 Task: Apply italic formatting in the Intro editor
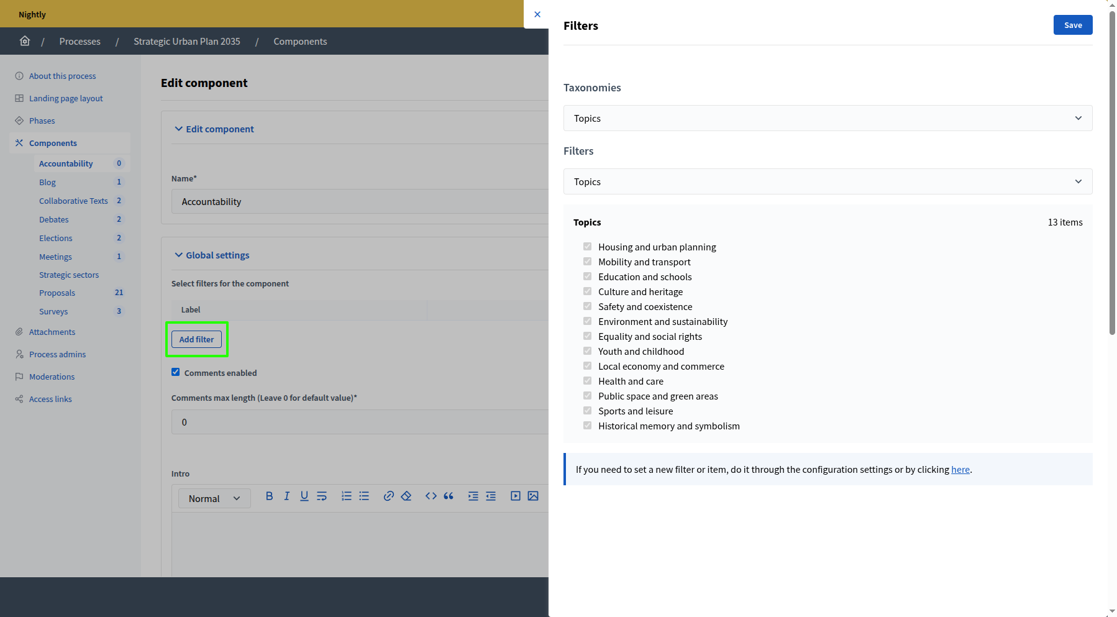click(x=286, y=496)
